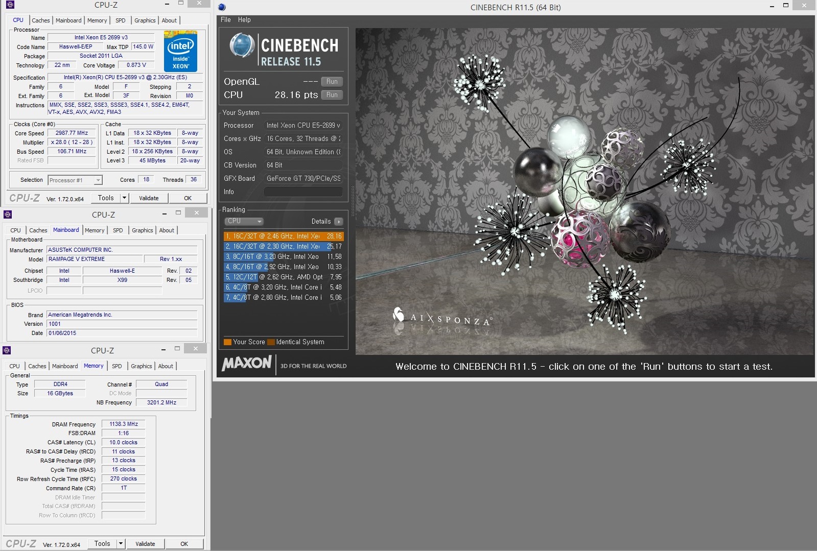
Task: Click the CPU-Z icon in the Memory window title bar
Action: point(7,350)
